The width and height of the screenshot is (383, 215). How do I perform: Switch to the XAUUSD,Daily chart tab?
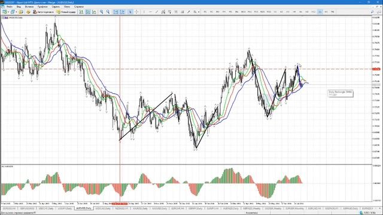140,208
